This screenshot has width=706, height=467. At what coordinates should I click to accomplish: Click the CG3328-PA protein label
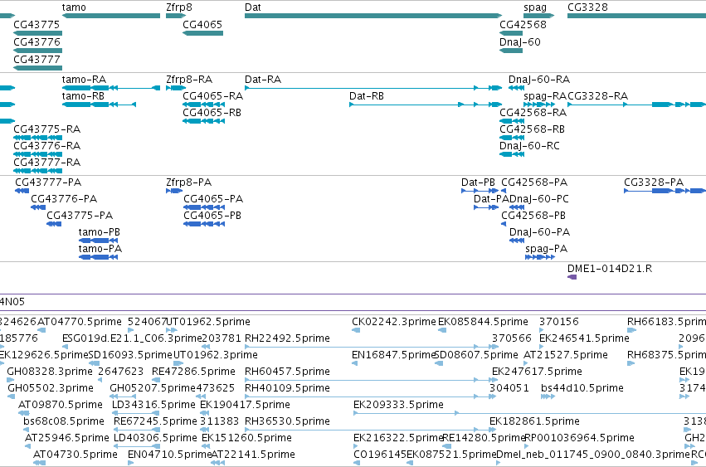click(654, 182)
